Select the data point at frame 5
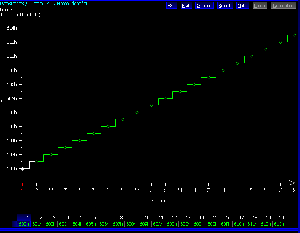This screenshot has width=300, height=233. point(80,140)
